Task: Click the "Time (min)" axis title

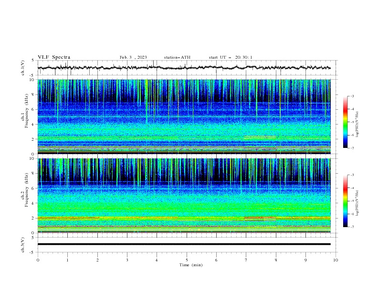Action: [x=191, y=265]
